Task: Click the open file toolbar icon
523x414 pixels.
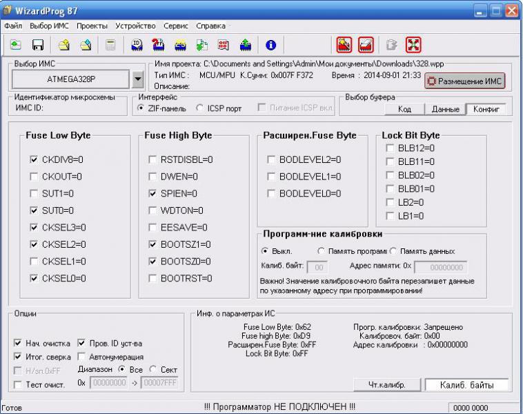Action: (x=16, y=45)
